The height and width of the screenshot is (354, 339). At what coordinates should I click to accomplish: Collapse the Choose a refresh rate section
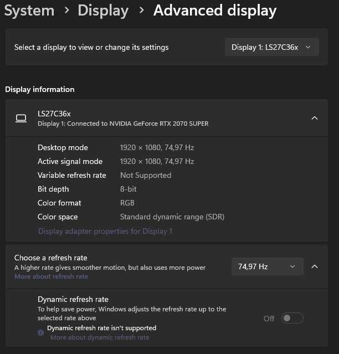tap(315, 266)
